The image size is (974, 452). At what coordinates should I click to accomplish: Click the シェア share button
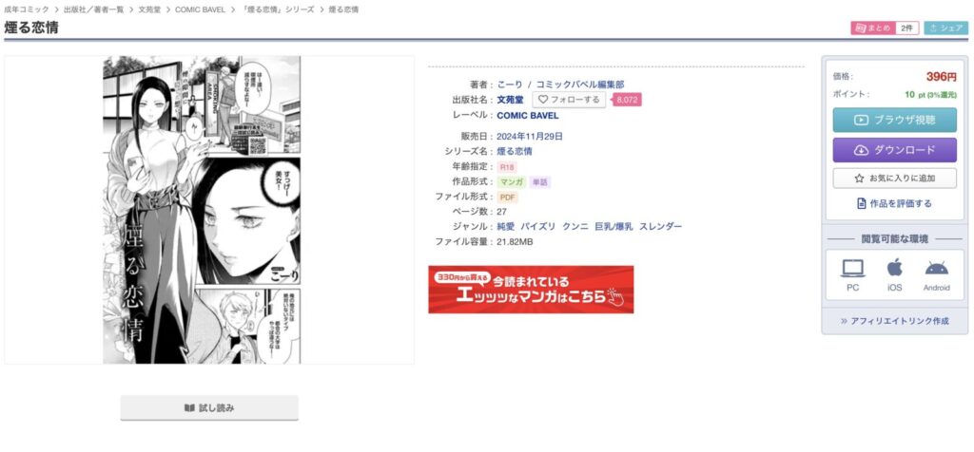[x=946, y=28]
